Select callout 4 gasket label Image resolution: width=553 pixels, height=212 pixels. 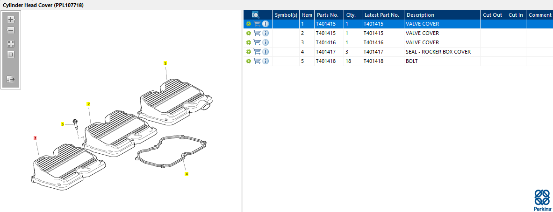click(x=187, y=174)
